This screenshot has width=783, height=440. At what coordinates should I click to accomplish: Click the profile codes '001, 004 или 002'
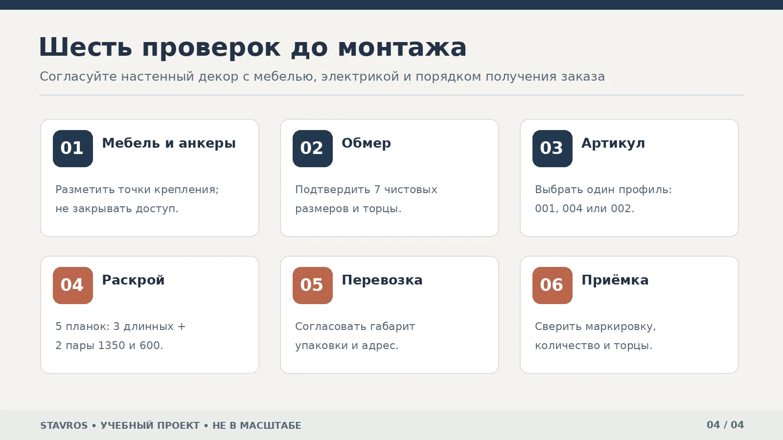[x=583, y=209]
